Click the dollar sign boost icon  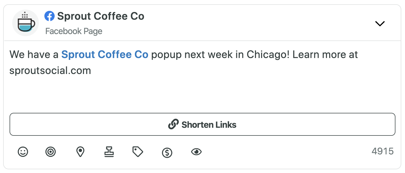[x=167, y=153]
